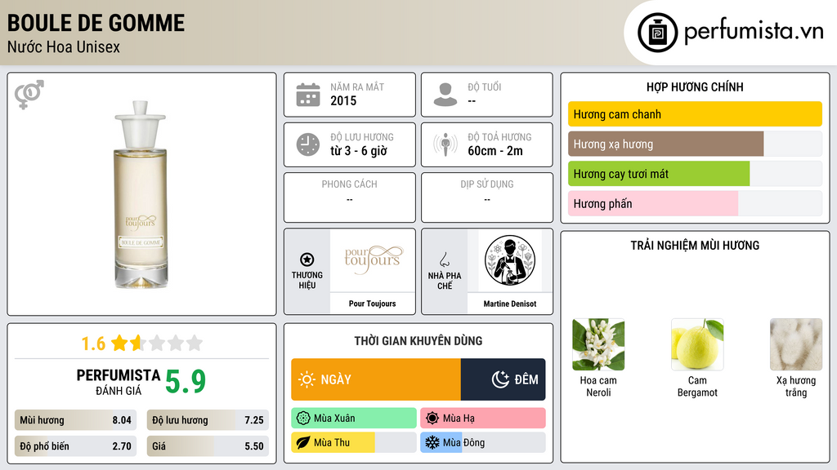Click the TRẢI NGHIỆM MÙI HƯƠNG heading
The image size is (837, 470).
click(695, 246)
